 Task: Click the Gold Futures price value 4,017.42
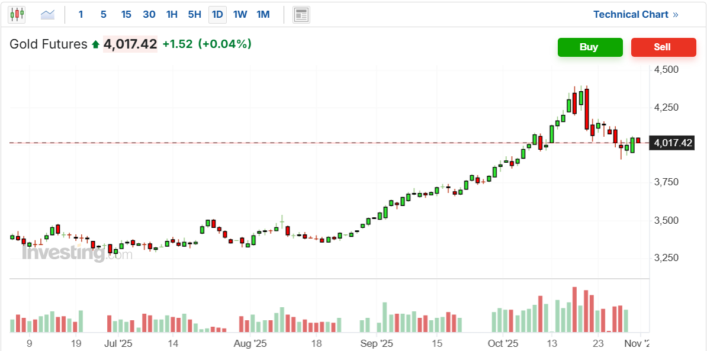point(130,44)
